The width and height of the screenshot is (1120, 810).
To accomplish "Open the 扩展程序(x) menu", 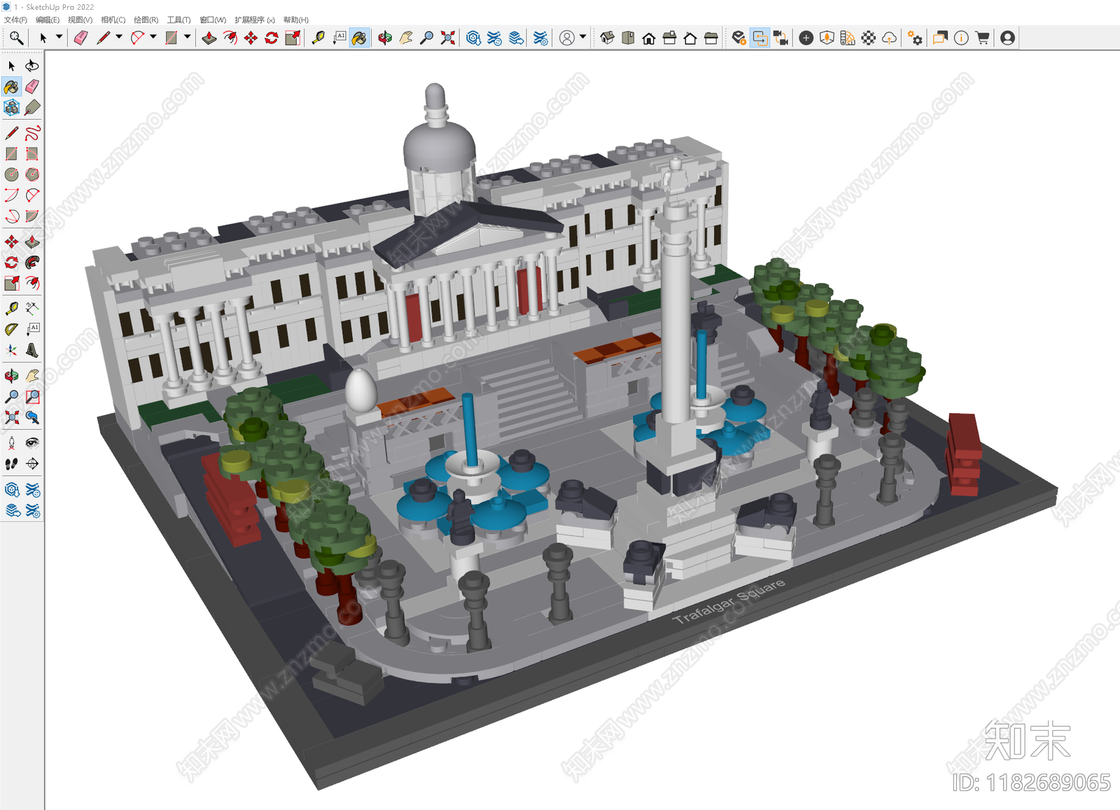I will tap(254, 20).
